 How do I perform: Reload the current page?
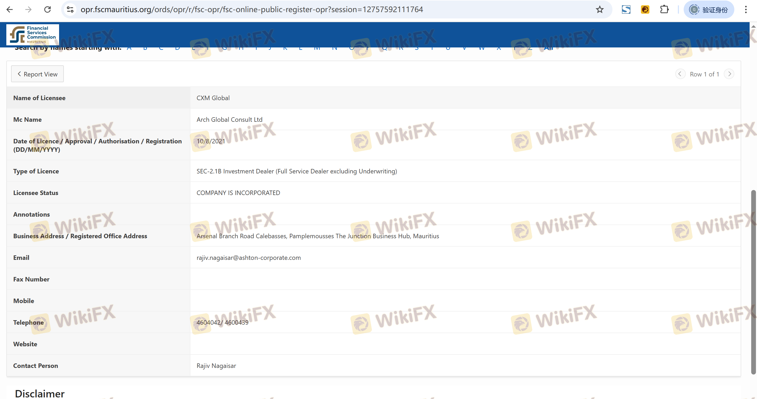[47, 10]
